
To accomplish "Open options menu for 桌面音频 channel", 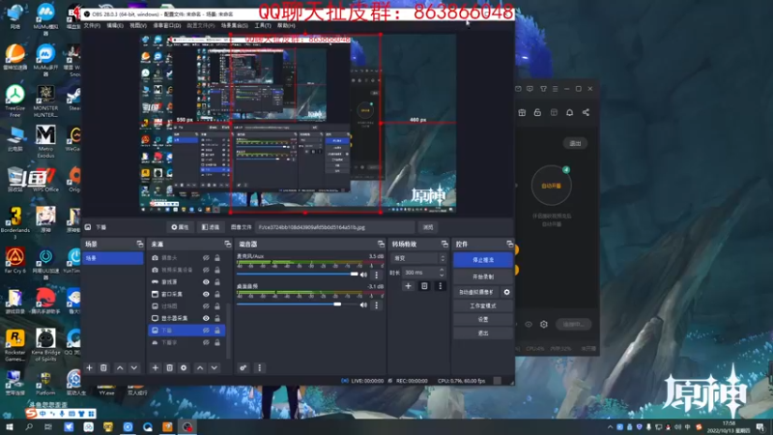I will coord(377,305).
